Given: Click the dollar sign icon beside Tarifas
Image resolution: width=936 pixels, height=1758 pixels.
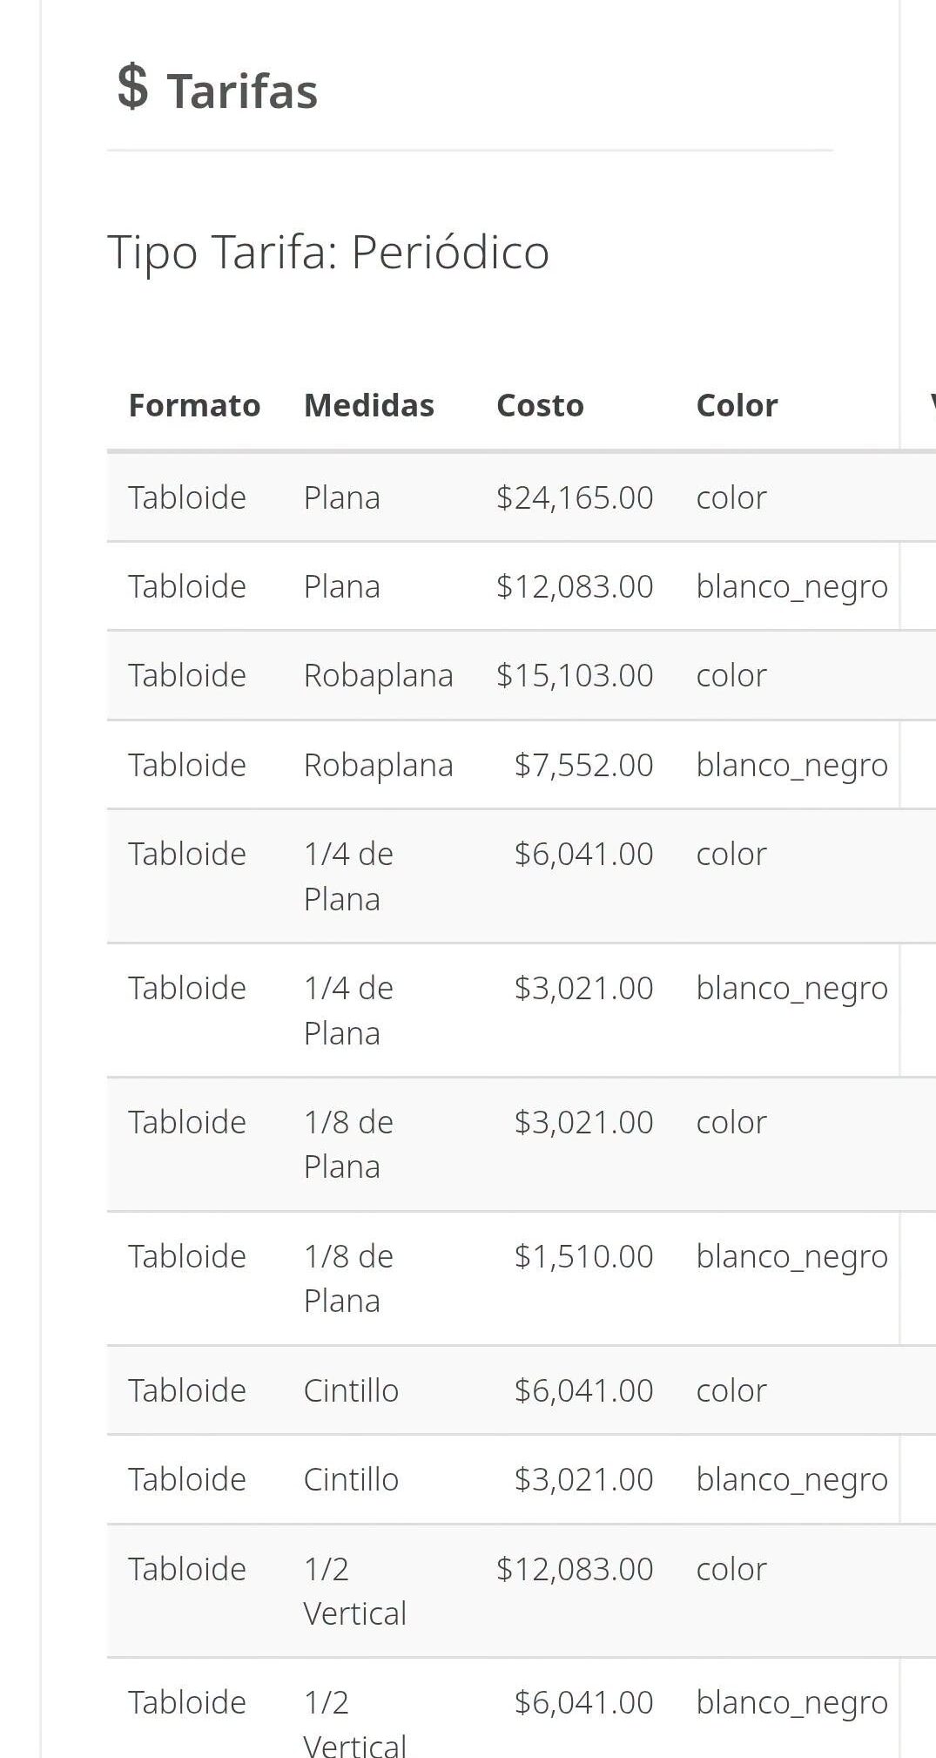Looking at the screenshot, I should click(x=132, y=87).
